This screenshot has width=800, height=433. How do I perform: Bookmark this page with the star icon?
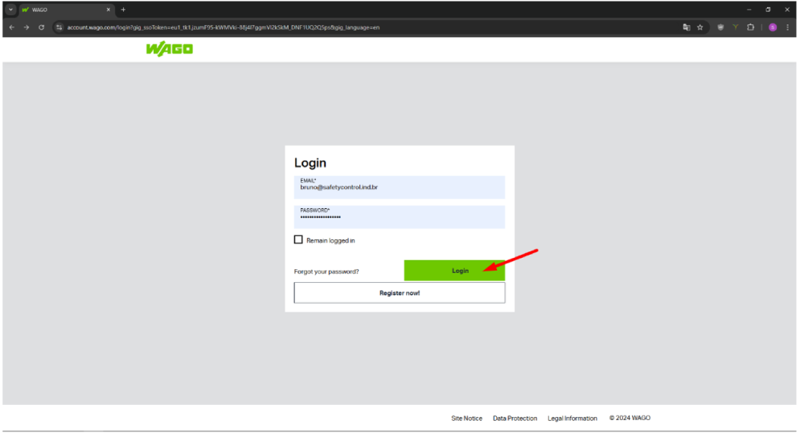point(700,27)
